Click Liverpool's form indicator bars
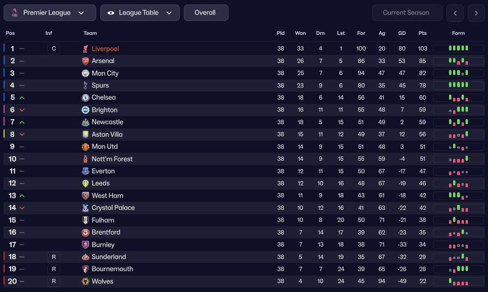 (x=458, y=48)
